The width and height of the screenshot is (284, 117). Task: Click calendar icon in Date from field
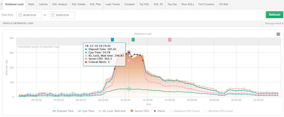point(20,15)
